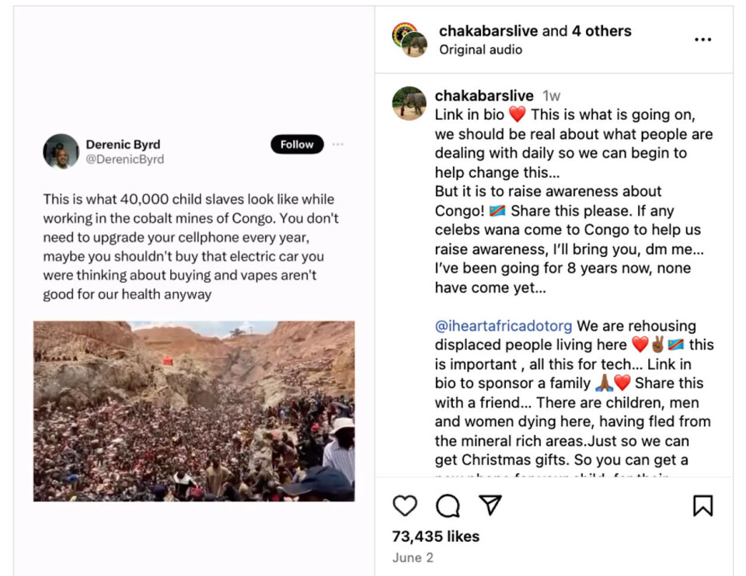The width and height of the screenshot is (746, 576).
Task: Open the three-dot menu on the embedded tweet
Action: (x=338, y=144)
